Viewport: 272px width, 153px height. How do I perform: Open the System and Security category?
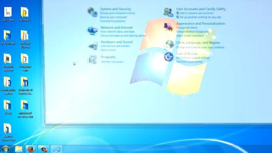pyautogui.click(x=116, y=9)
